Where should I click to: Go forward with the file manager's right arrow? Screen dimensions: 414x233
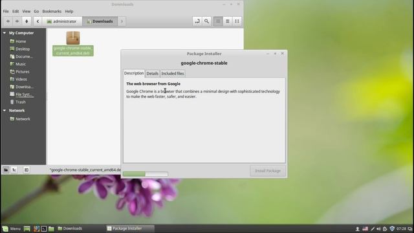pos(17,21)
